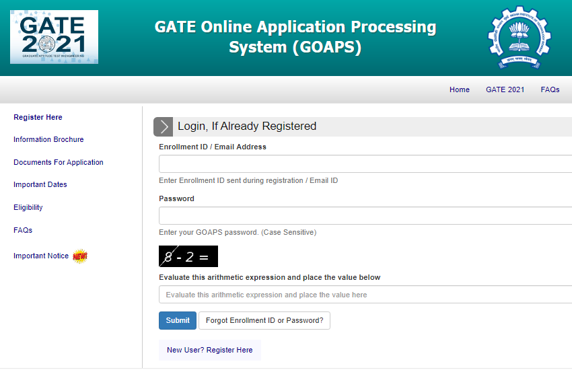Click New User? Register Here link

click(x=210, y=350)
